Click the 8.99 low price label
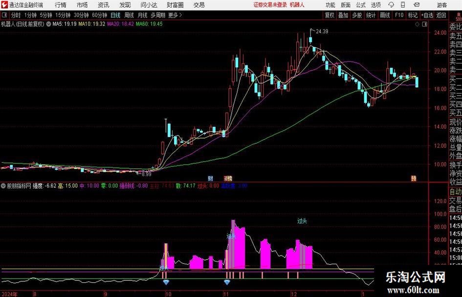Screen dimensions: 462x297 [147, 174]
